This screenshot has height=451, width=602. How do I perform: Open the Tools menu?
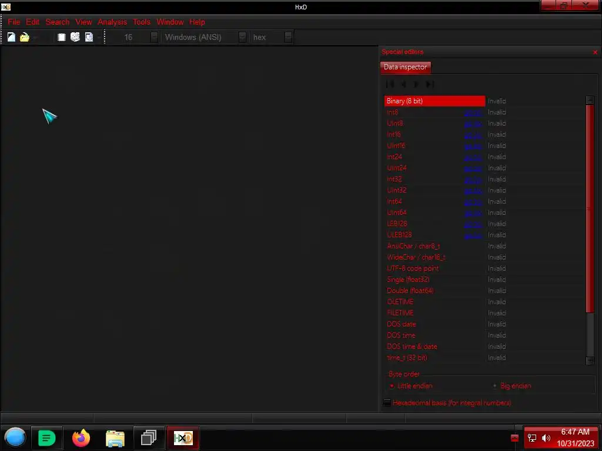142,22
